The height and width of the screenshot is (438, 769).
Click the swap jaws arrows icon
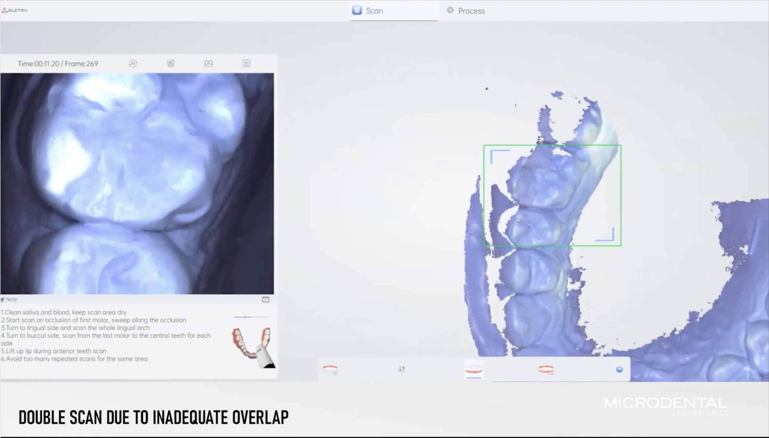point(402,369)
